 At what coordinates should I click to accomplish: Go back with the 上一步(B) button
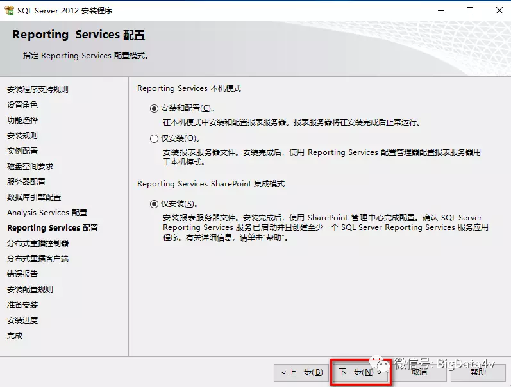pyautogui.click(x=302, y=372)
